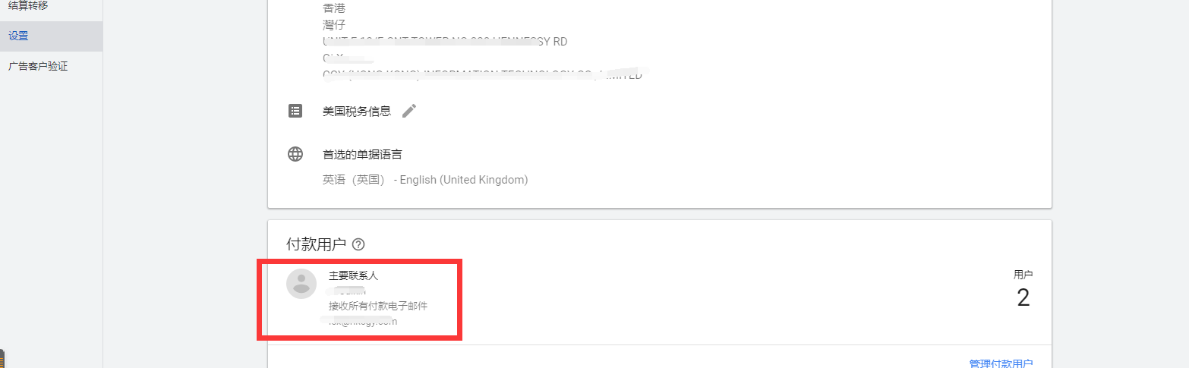Select 设置 in the left sidebar
Screen dimensions: 1189x368
coord(51,36)
